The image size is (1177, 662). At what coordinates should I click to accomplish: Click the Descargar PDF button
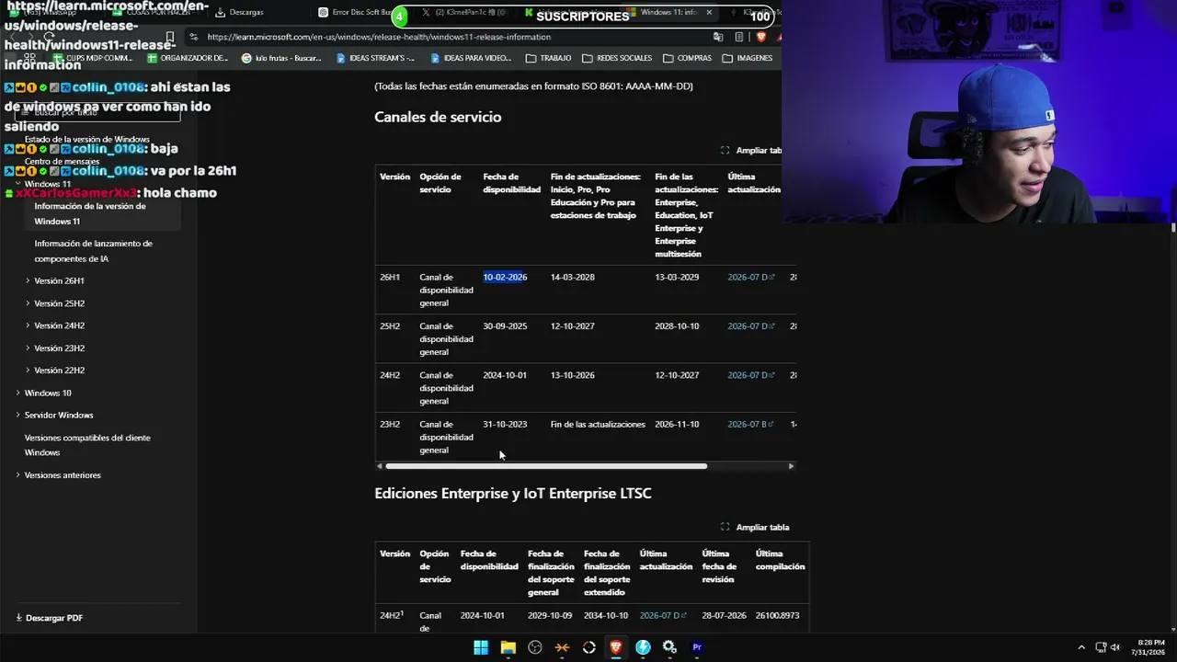pyautogui.click(x=50, y=618)
